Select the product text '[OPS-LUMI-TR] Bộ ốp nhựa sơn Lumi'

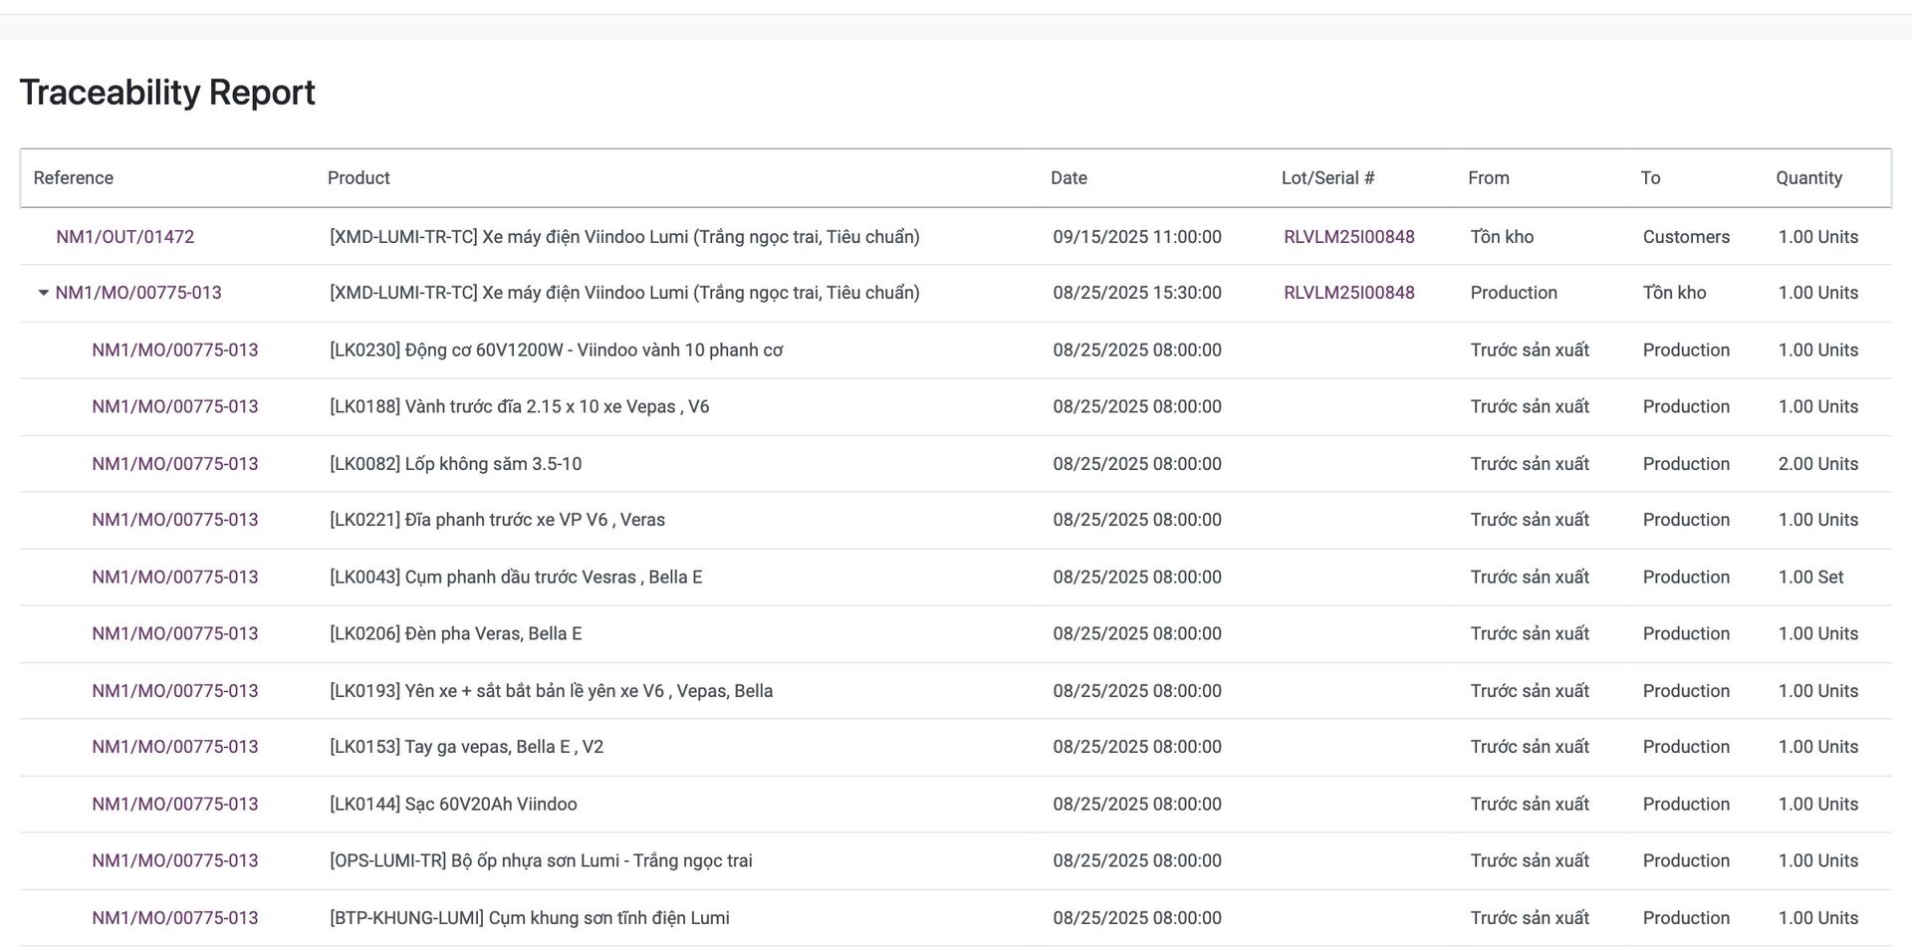(474, 860)
